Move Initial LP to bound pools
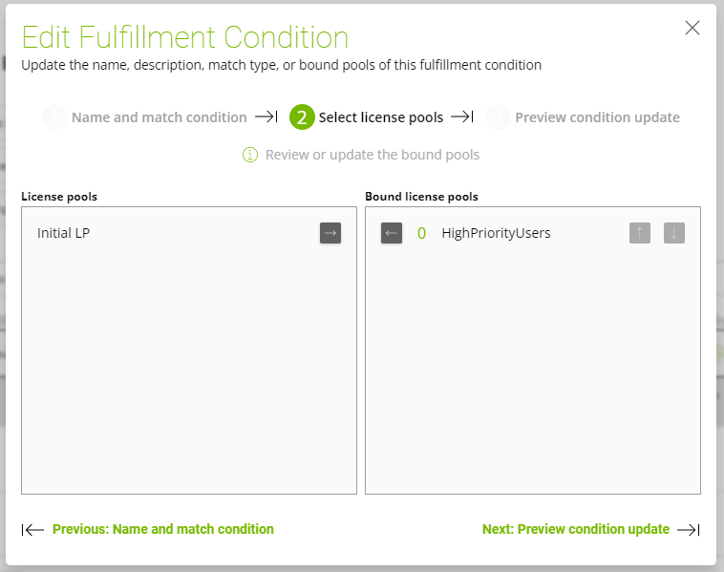724x572 pixels. pyautogui.click(x=330, y=233)
